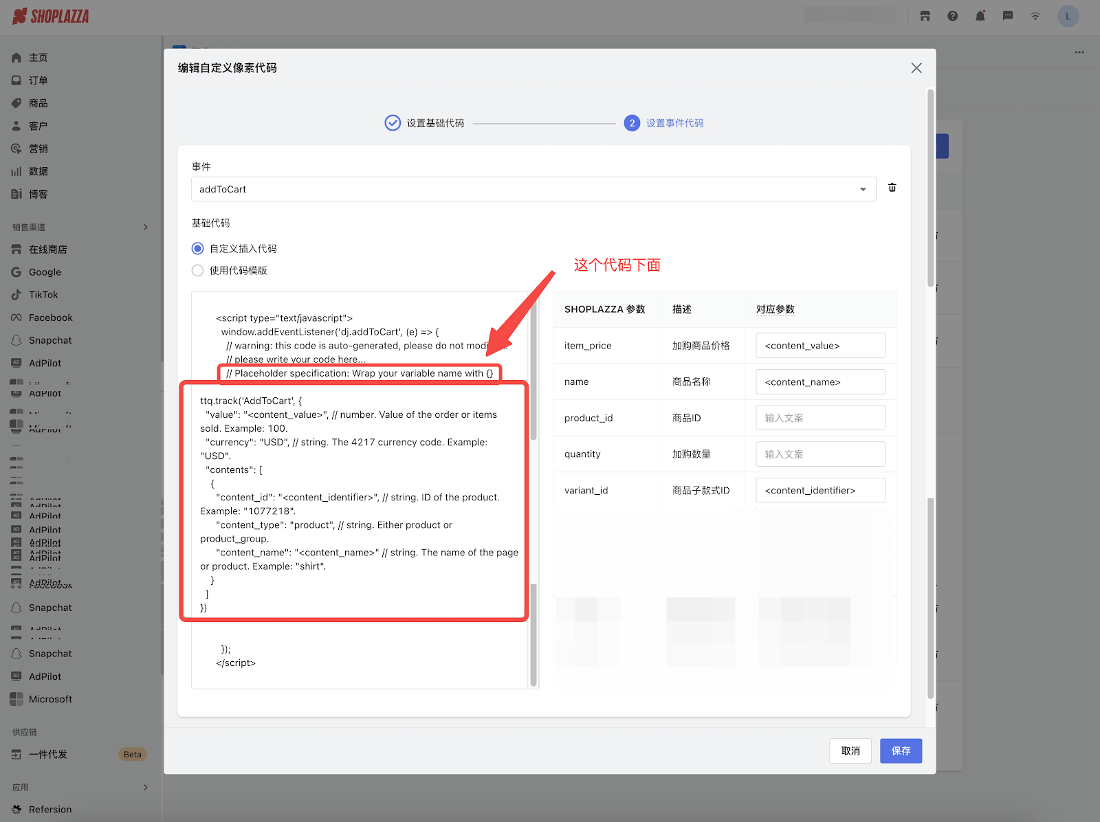Open the user avatar L
This screenshot has height=822, width=1100.
(x=1068, y=16)
